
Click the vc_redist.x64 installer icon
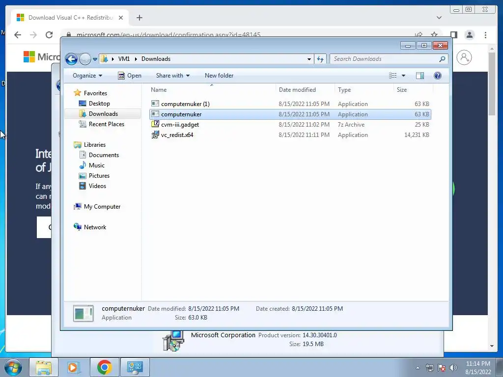155,135
